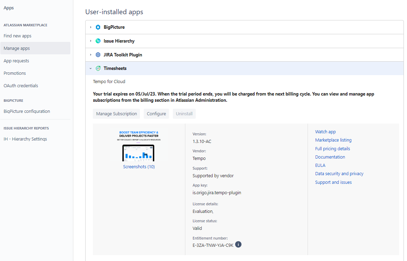Screen dimensions: 407x261
Task: Click the JIRA Toolkit Plugin icon
Action: 98,55
